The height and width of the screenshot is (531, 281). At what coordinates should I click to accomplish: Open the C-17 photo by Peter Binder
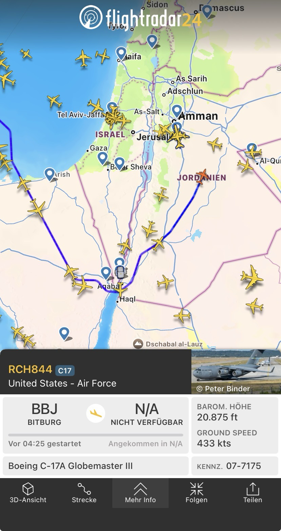(236, 372)
